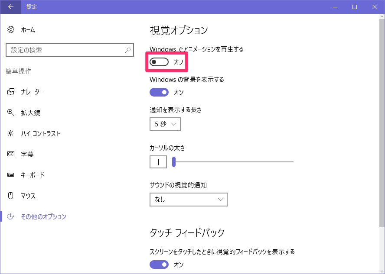Enable Windows でアニメーションを再生する toggle
The image size is (385, 274).
[x=159, y=62]
